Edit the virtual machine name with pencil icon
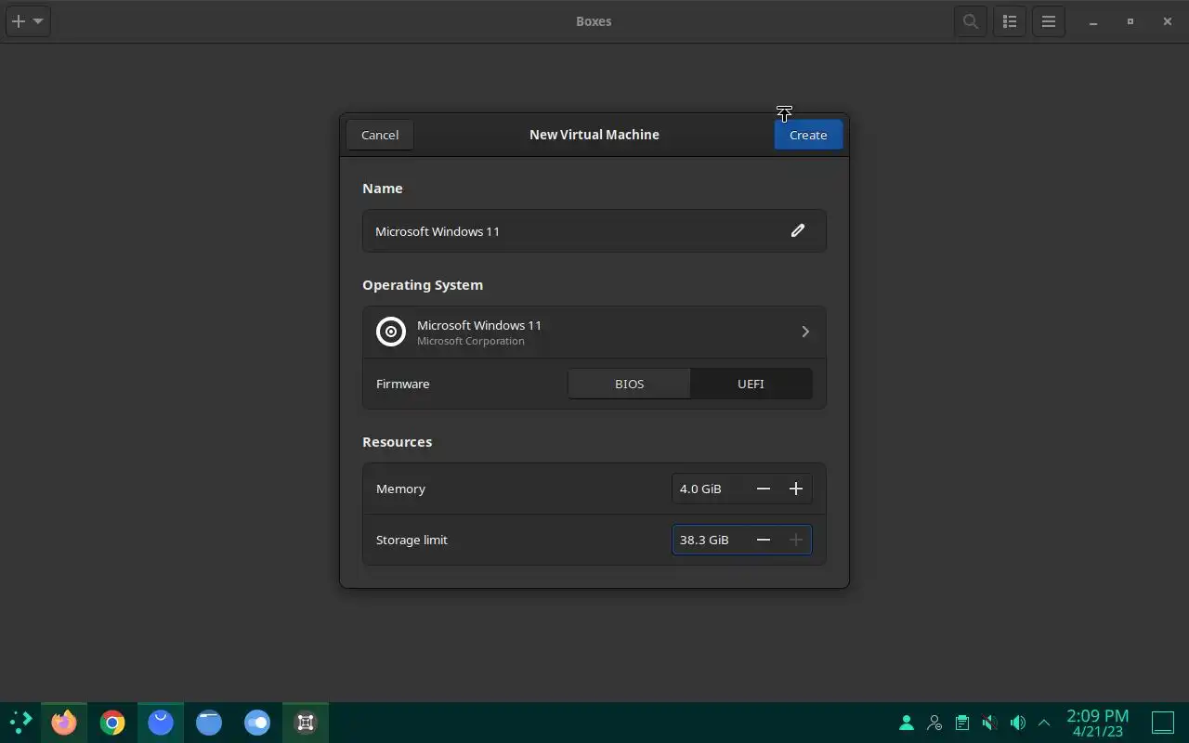 (797, 230)
